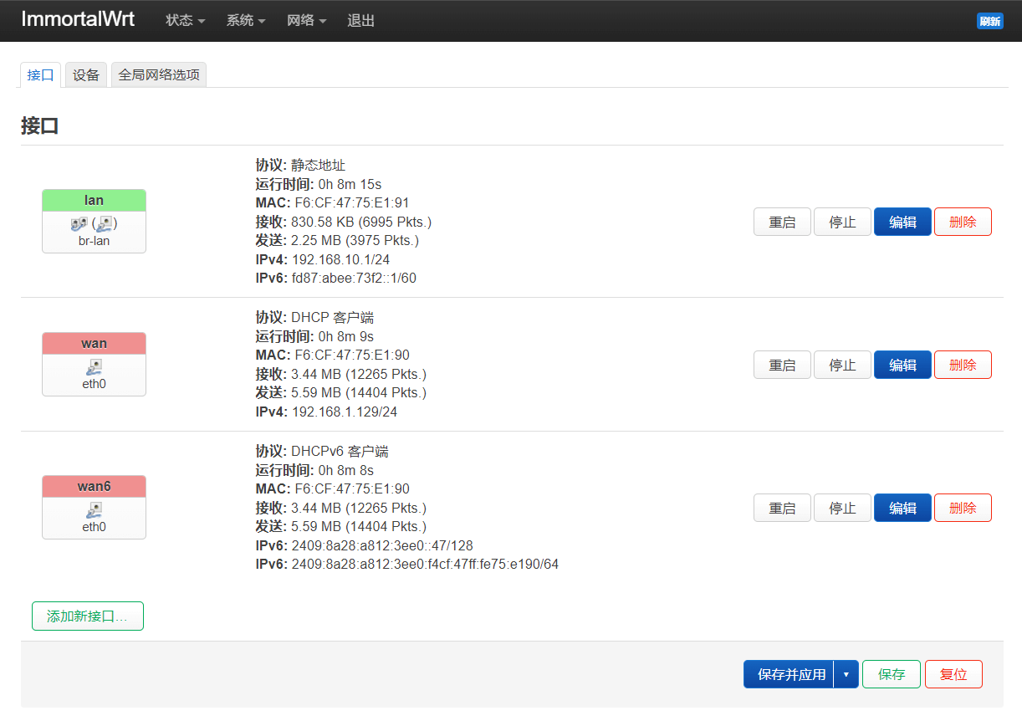The height and width of the screenshot is (721, 1022).
Task: Click the blue 刷新 refresh badge
Action: click(x=989, y=21)
